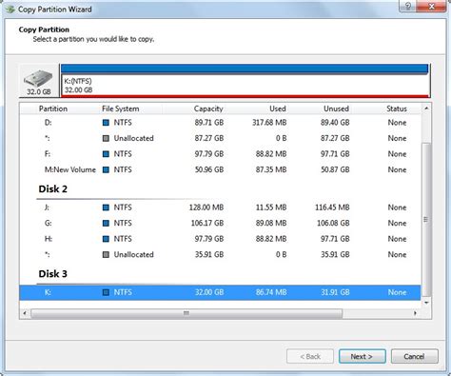Select partition H: under Disk 2

point(221,239)
